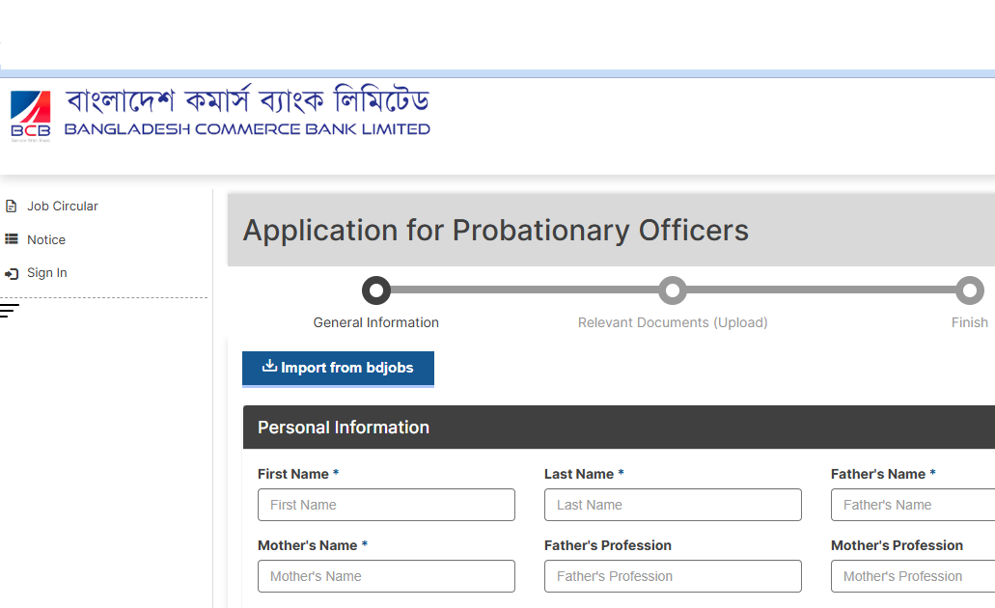Click the Notice list icon
The width and height of the screenshot is (995, 608).
tap(12, 239)
